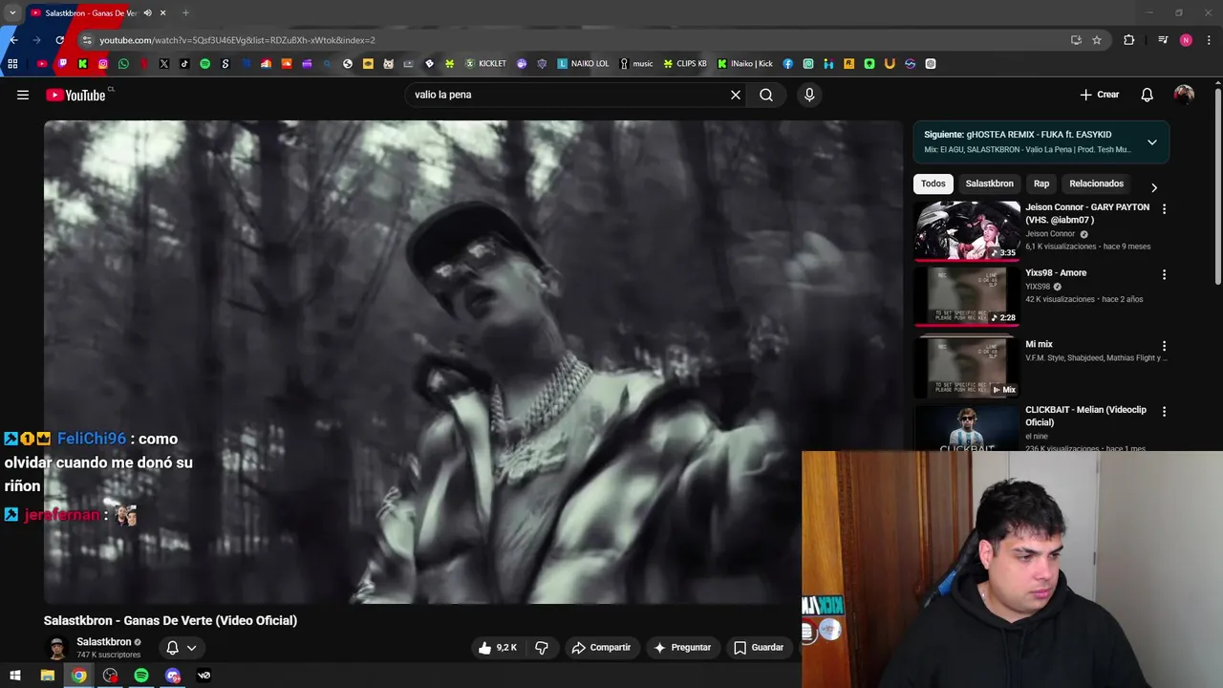1223x688 pixels.
Task: Open the 'music' bookmark
Action: (x=636, y=64)
